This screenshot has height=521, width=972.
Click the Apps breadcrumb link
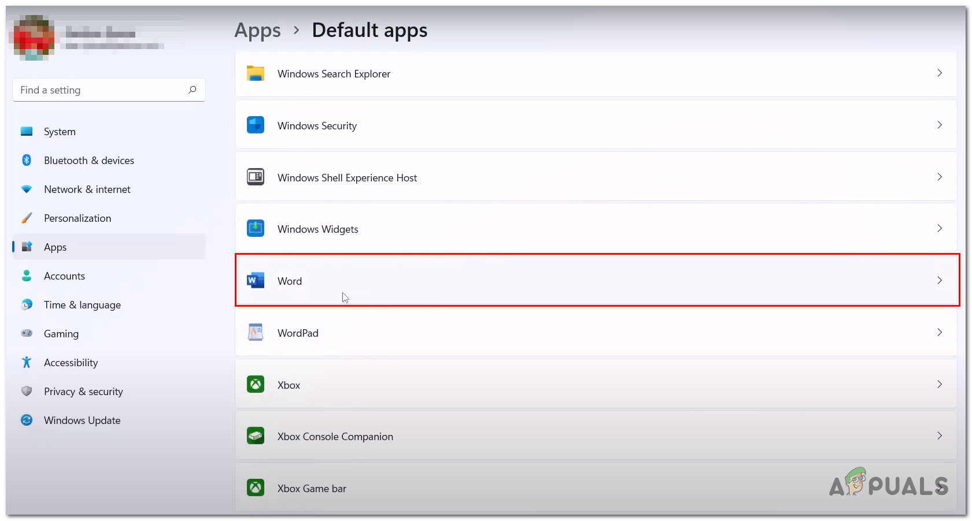pyautogui.click(x=257, y=30)
